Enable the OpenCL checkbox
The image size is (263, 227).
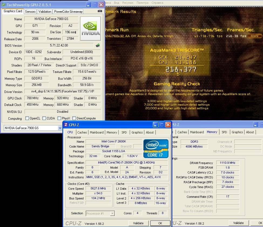[27, 118]
